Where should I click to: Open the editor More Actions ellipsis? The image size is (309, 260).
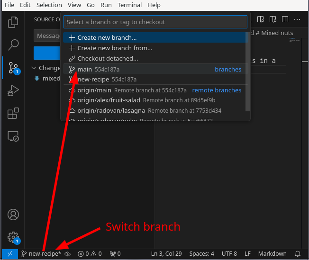click(297, 19)
